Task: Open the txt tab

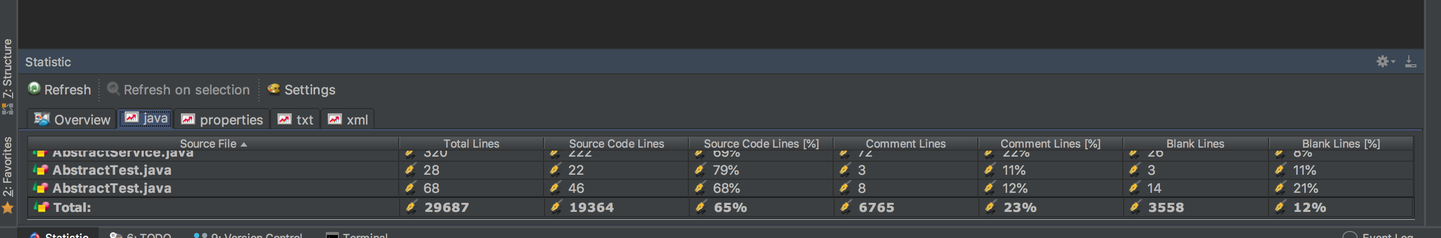Action: tap(295, 120)
